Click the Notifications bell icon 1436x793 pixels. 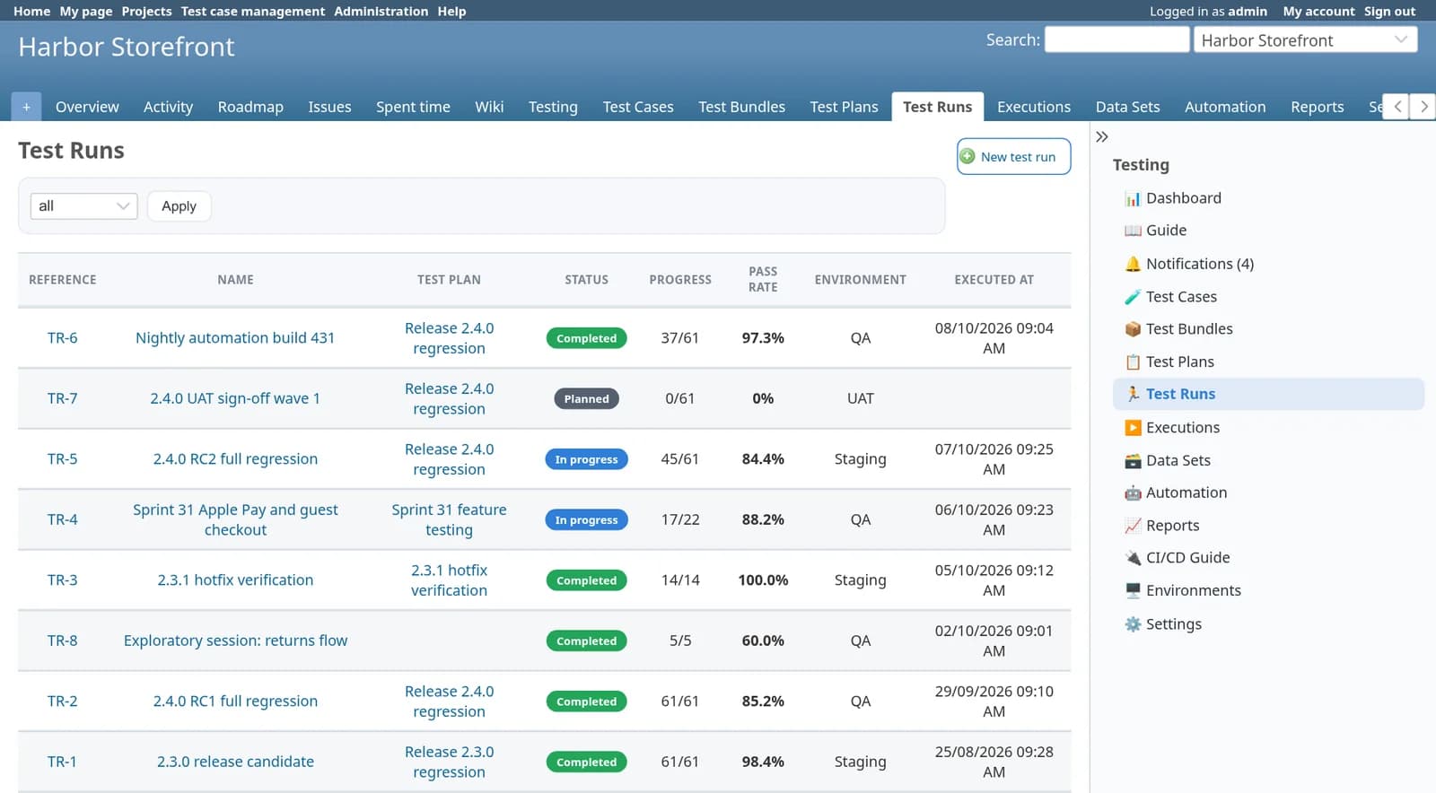1133,264
